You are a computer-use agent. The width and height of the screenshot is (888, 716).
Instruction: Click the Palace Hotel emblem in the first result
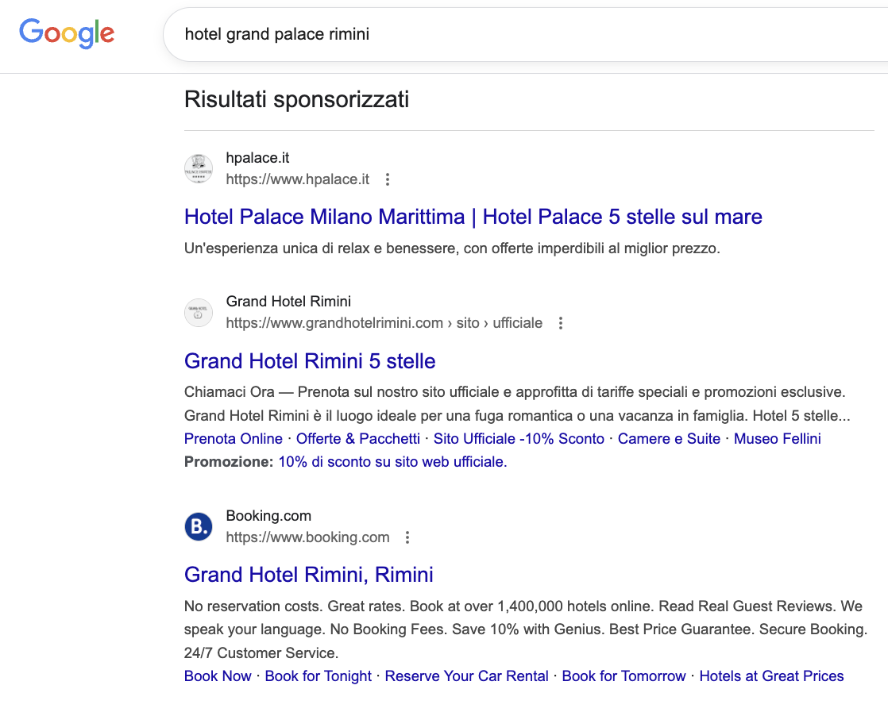tap(199, 168)
